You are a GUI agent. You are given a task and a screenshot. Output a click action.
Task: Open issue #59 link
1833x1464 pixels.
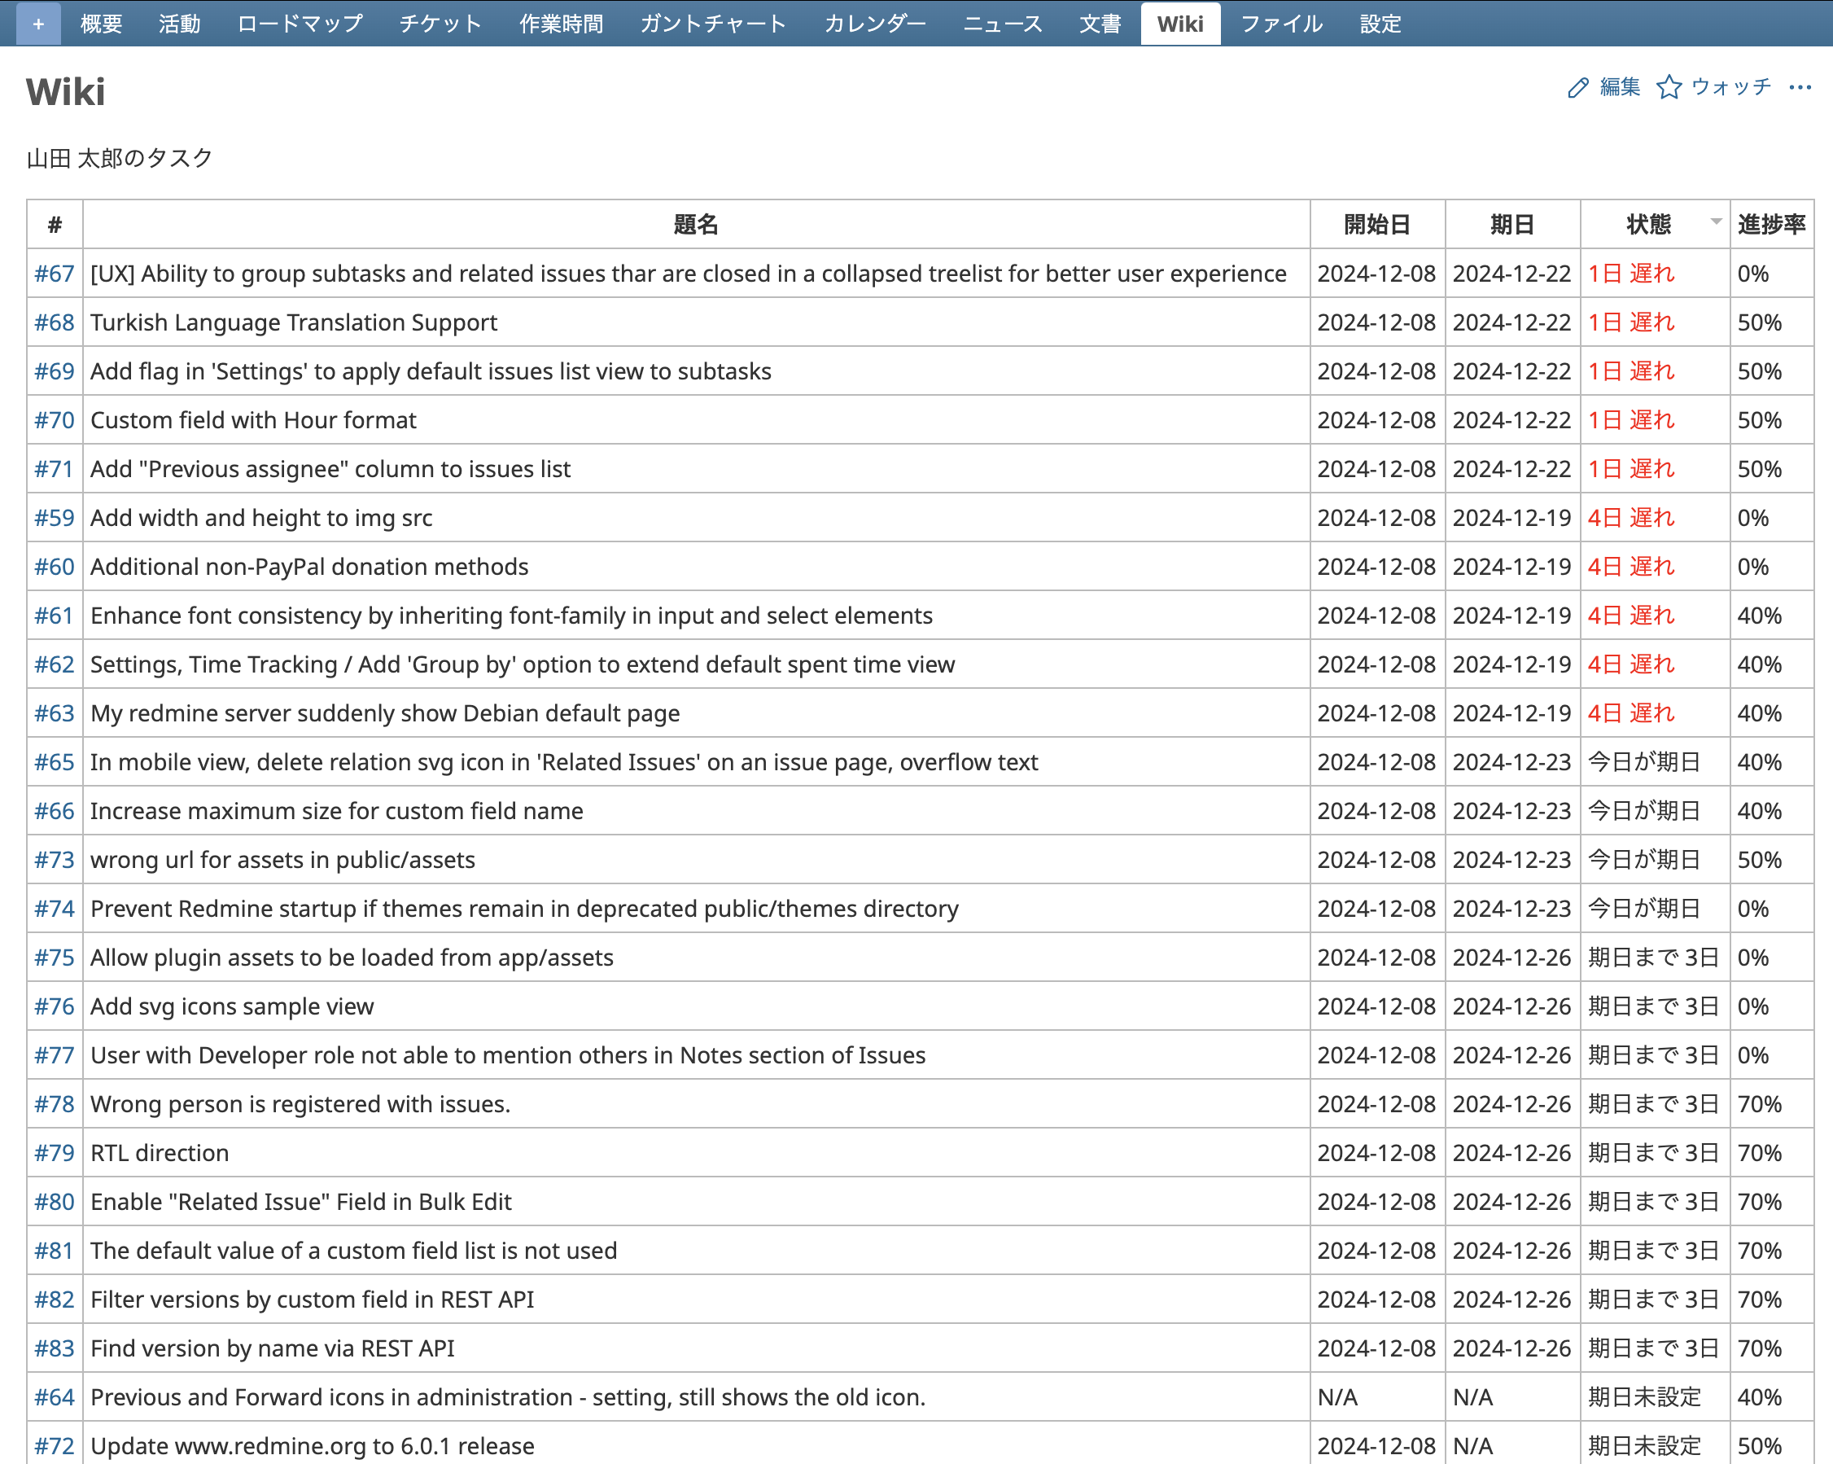55,518
